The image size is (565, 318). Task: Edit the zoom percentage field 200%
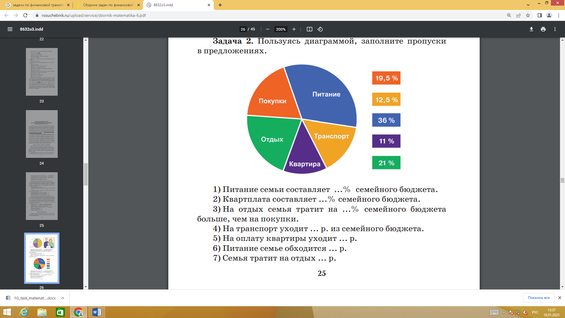pos(280,29)
